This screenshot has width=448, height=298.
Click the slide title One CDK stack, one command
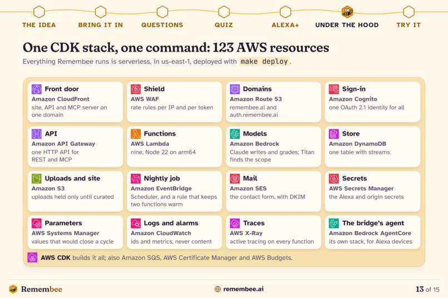176,47
